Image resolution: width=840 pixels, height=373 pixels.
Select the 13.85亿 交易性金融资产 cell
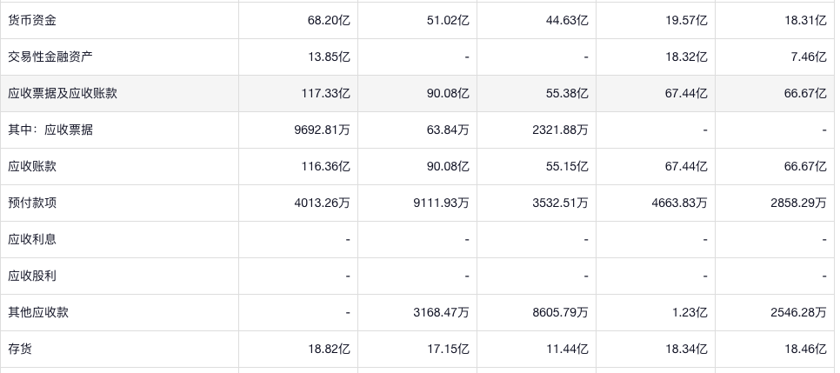point(329,57)
